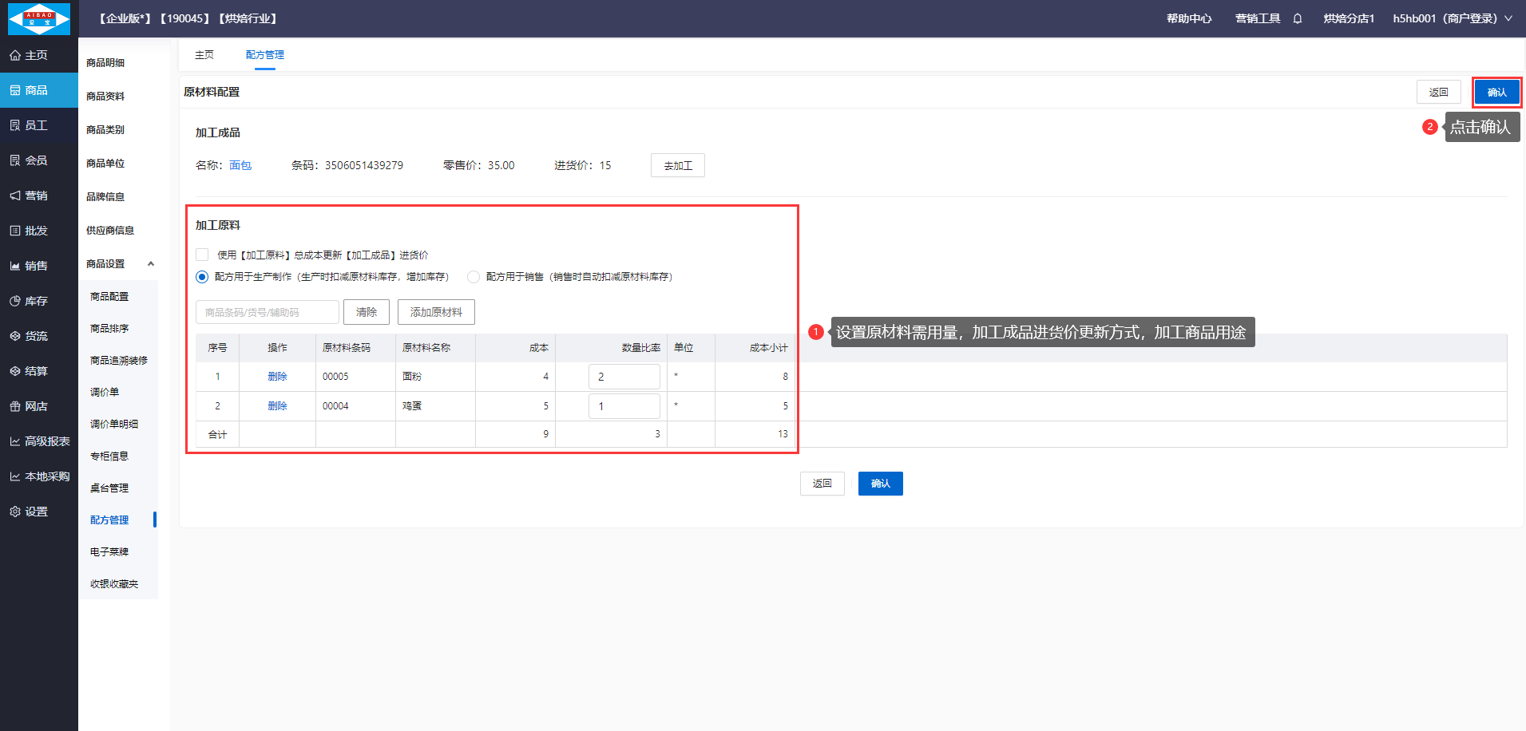Open the 销售 sales chart icon

(15, 266)
